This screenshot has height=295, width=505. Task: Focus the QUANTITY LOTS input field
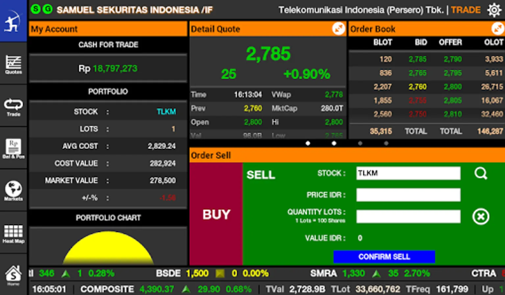coord(408,216)
